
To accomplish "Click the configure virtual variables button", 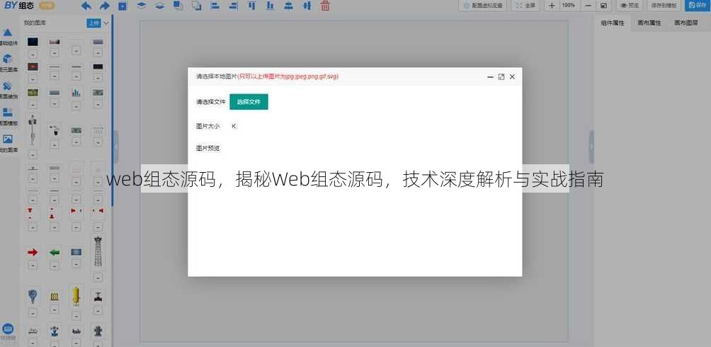I will click(482, 6).
